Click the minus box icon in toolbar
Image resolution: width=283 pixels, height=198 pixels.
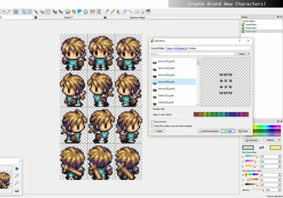(48, 12)
